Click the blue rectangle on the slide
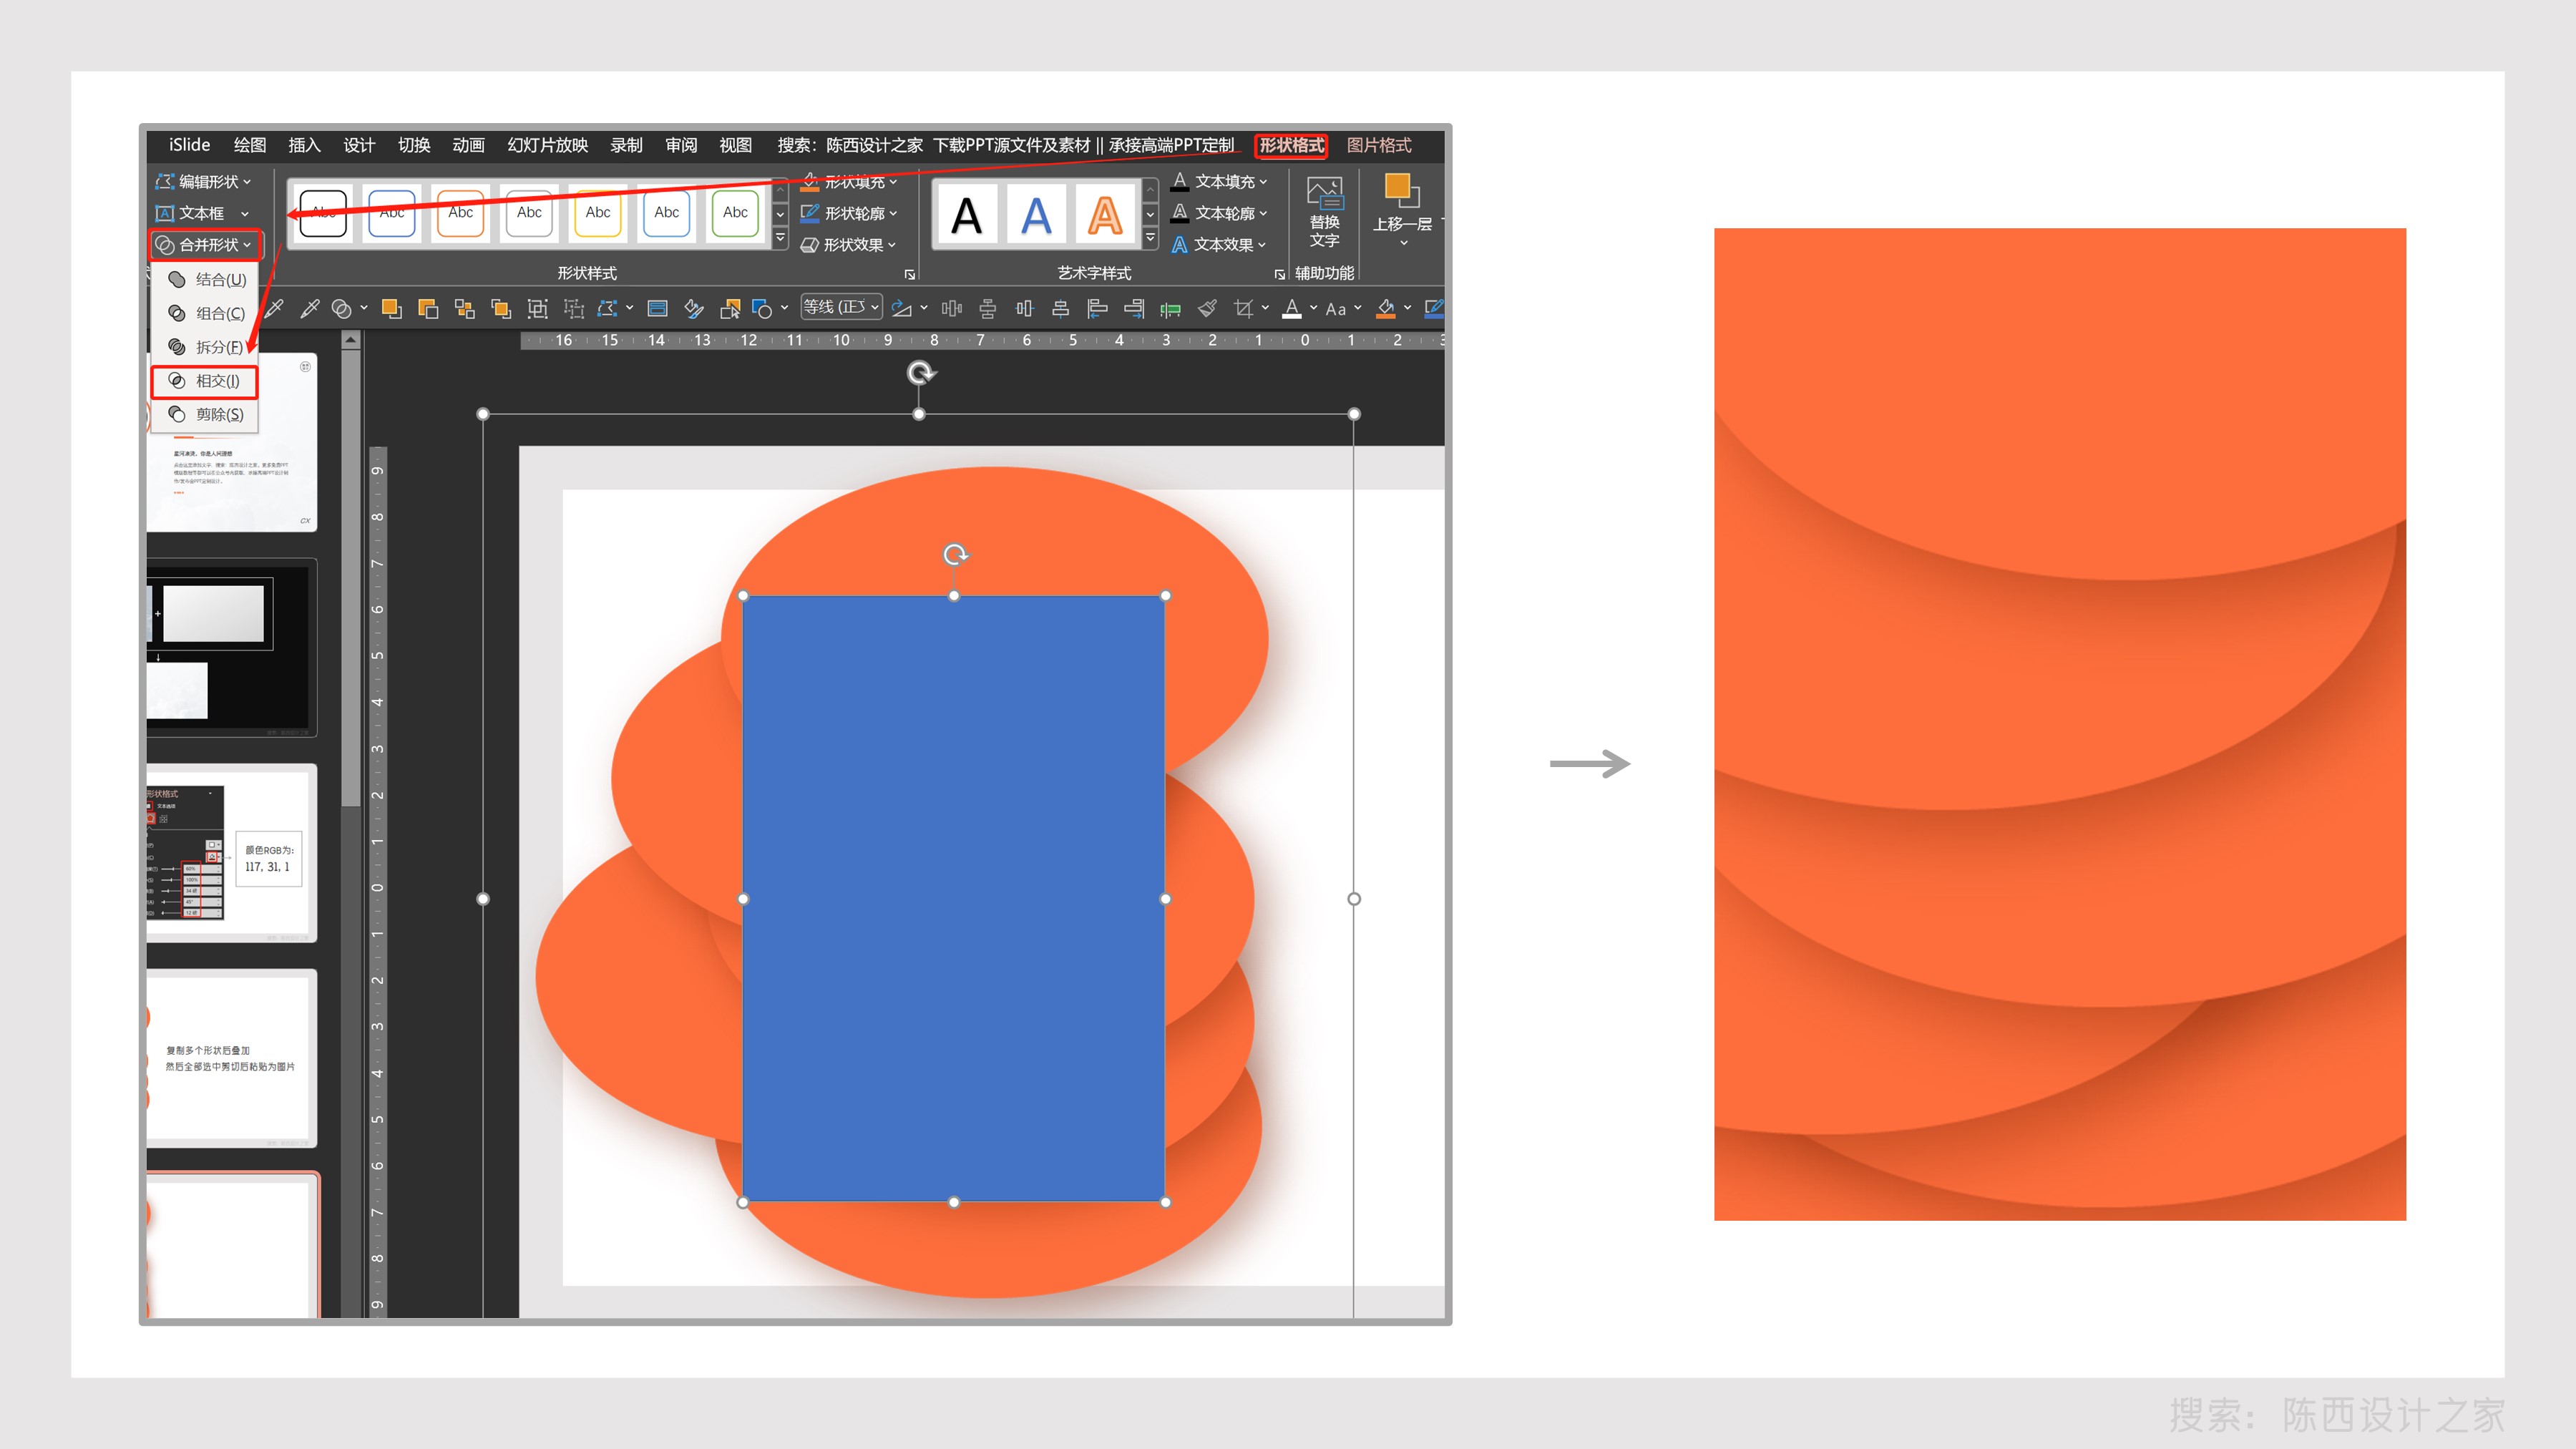This screenshot has width=2576, height=1449. (954, 899)
